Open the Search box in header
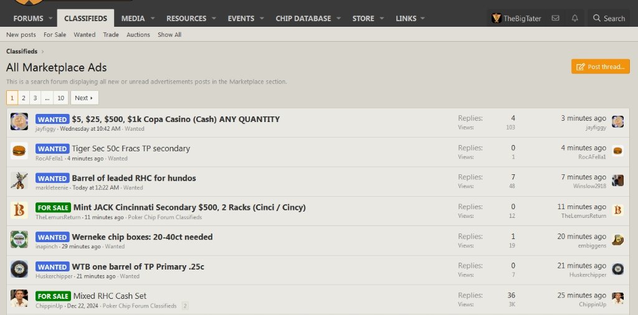This screenshot has width=638, height=315. (x=608, y=18)
